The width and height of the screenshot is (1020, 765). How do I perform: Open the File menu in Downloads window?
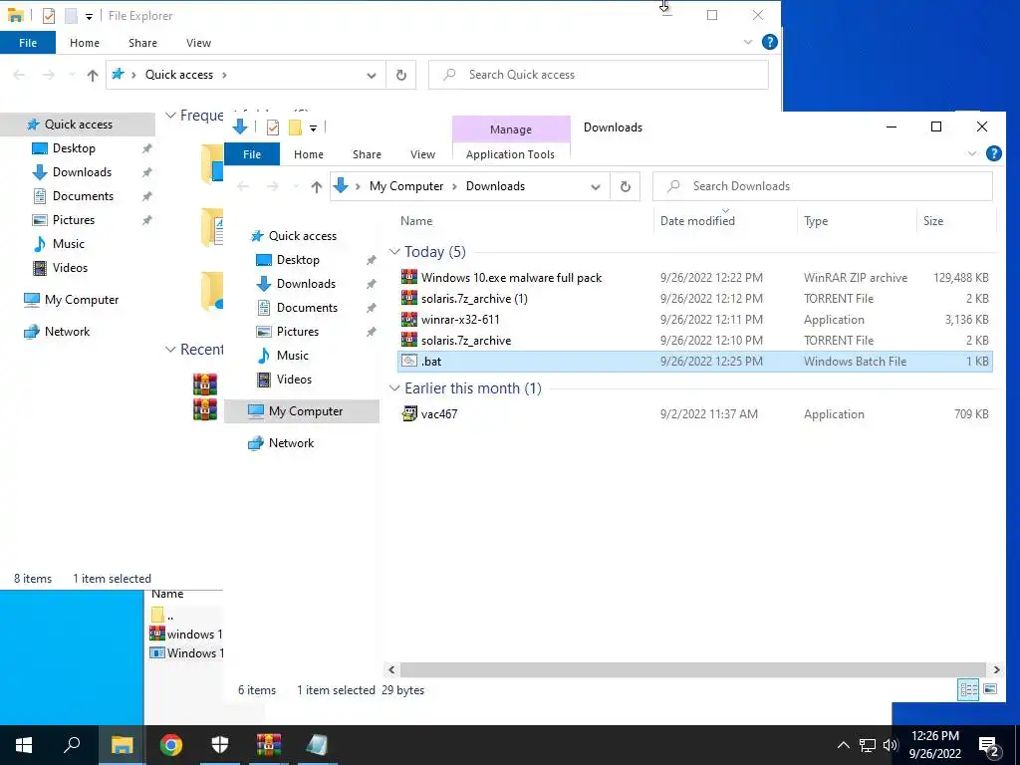252,154
